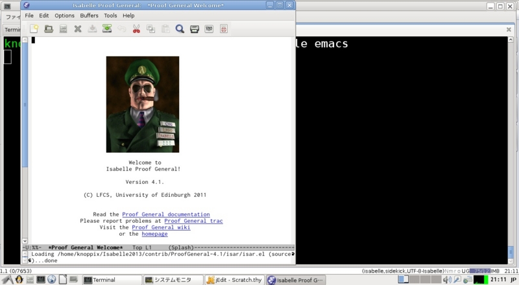The width and height of the screenshot is (519, 285).
Task: Click the Kill Buffer X icon
Action: [78, 29]
